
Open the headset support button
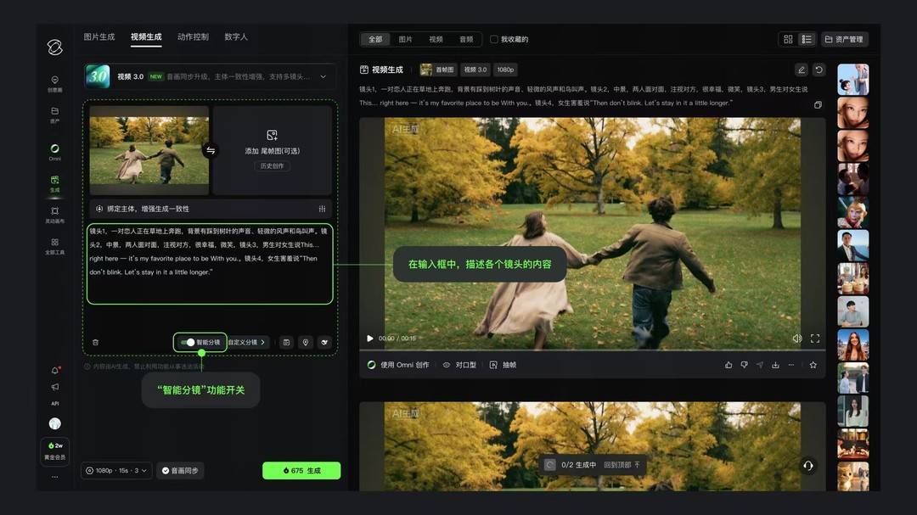point(808,466)
